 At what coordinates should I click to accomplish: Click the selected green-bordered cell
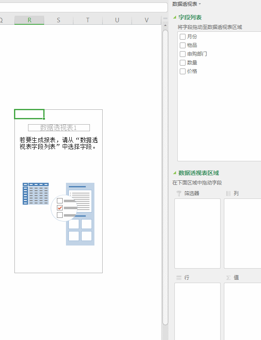pos(29,114)
